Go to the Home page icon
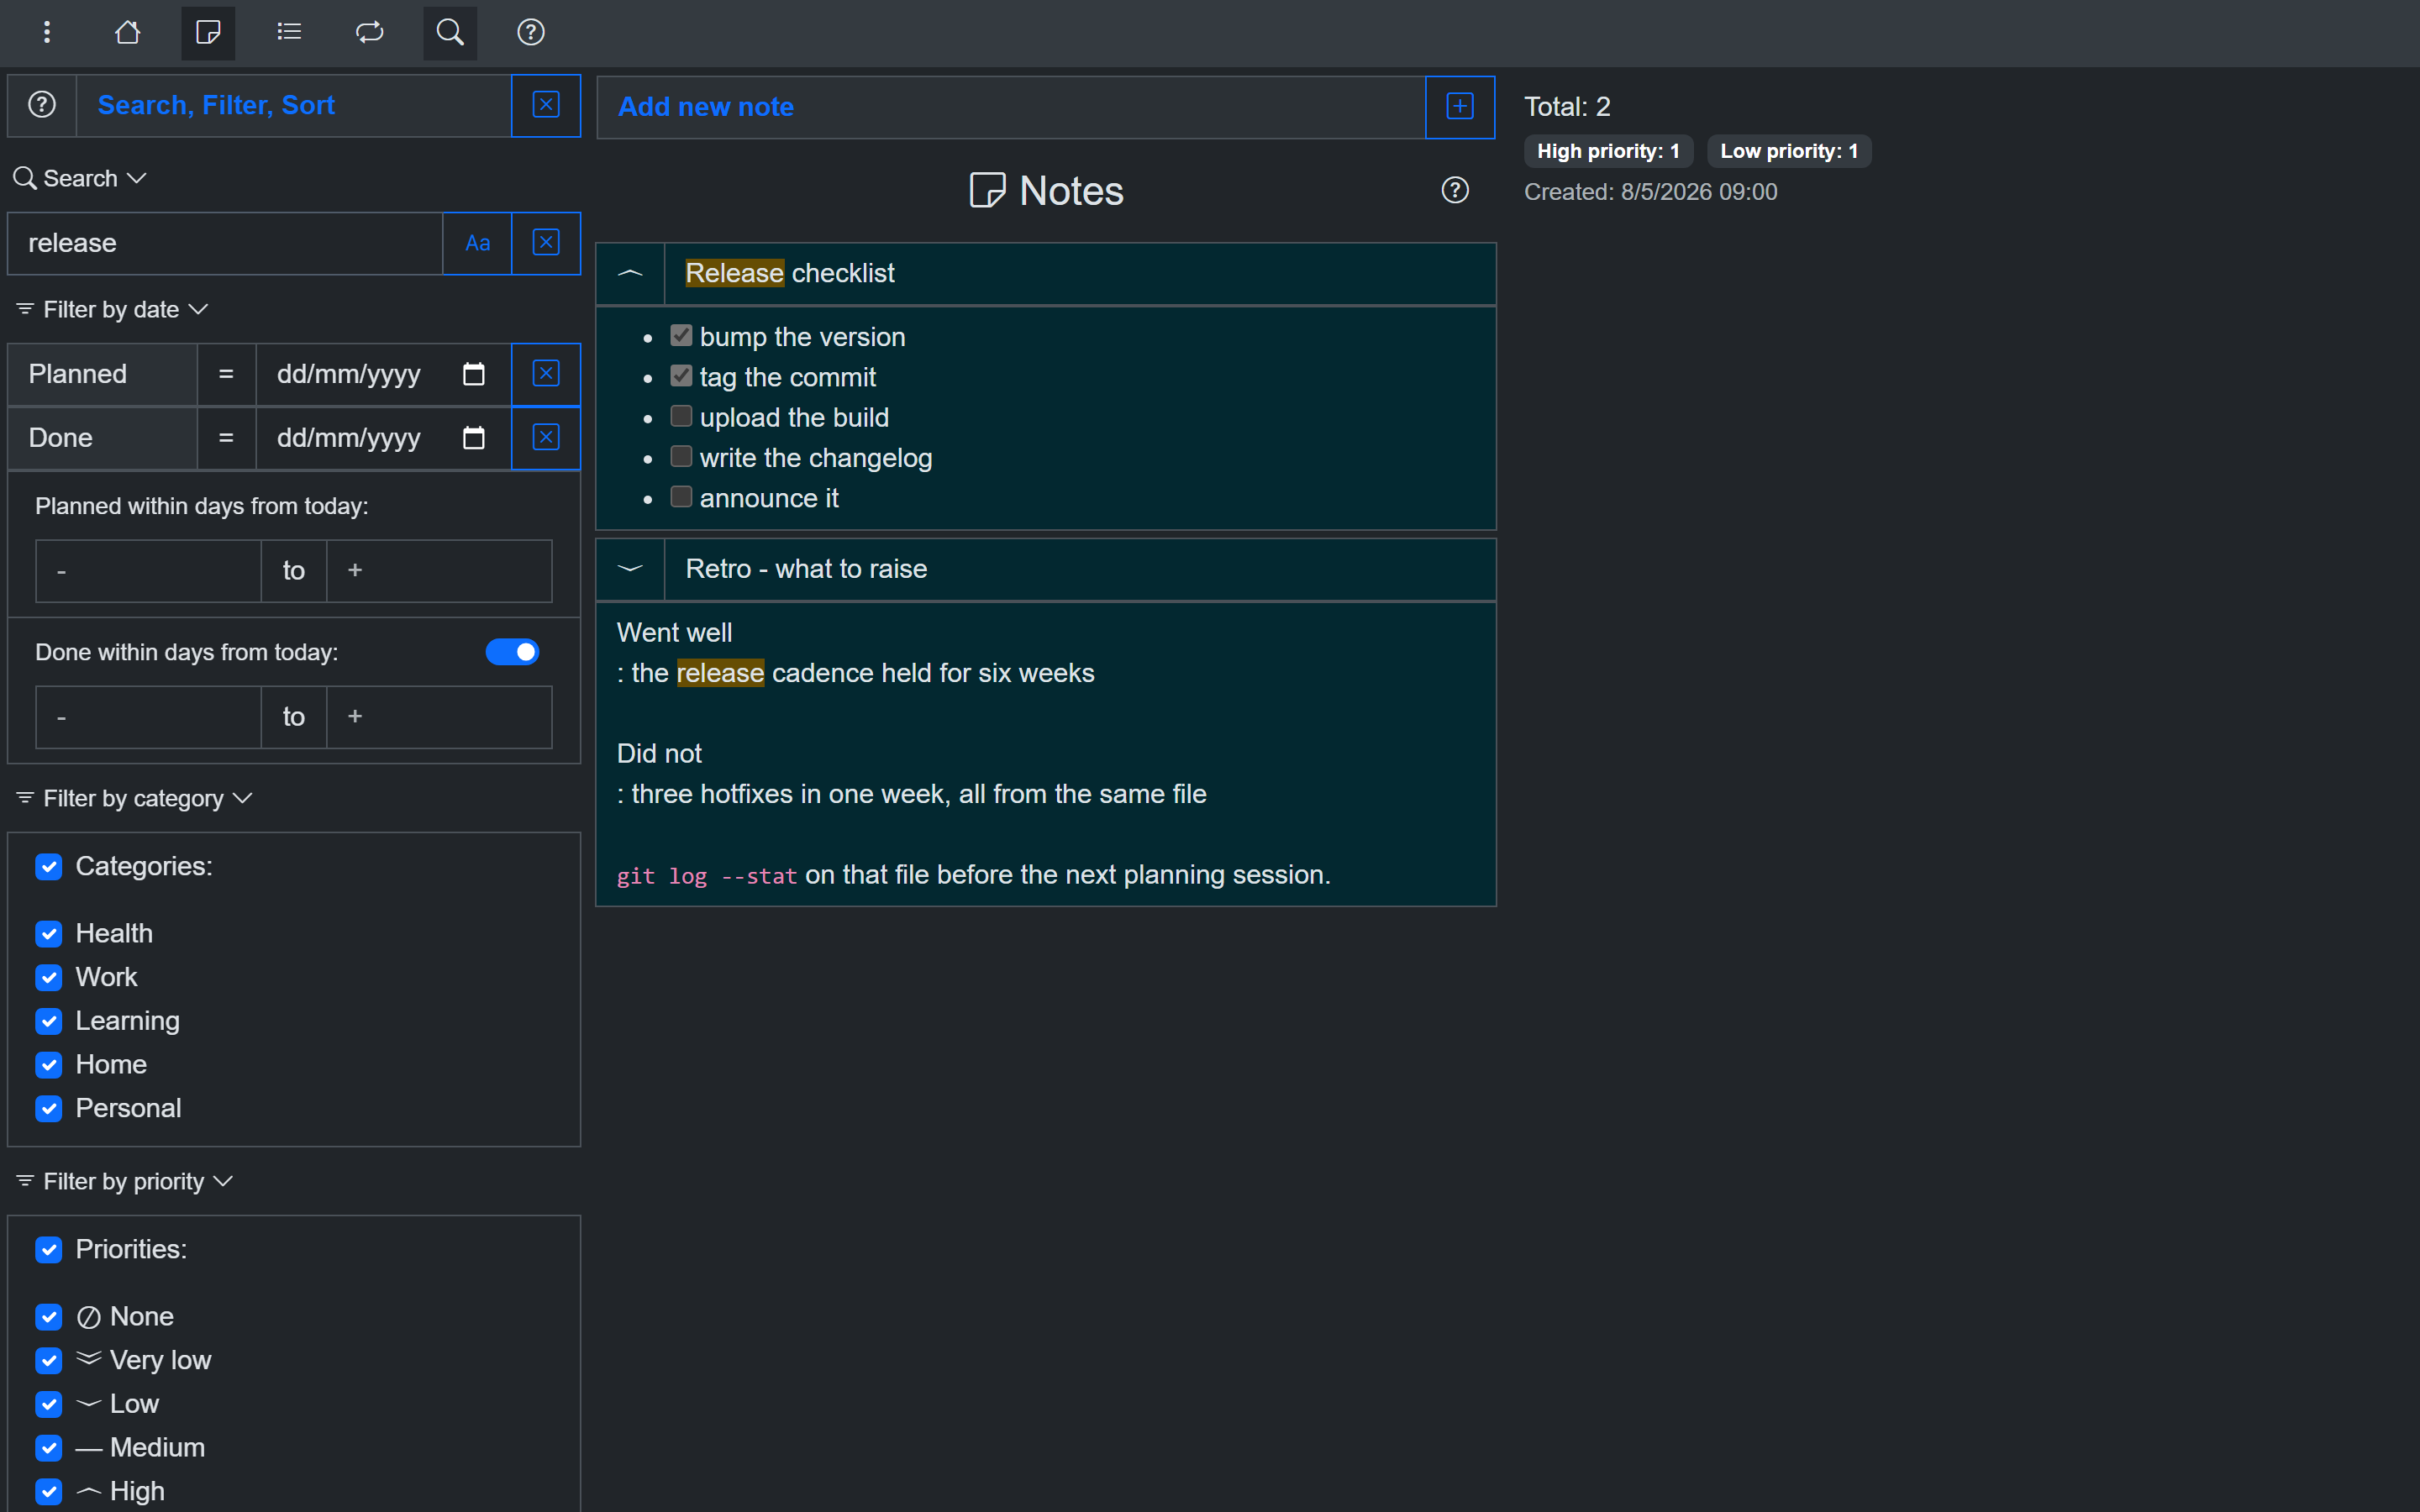2420x1512 pixels. coord(127,32)
